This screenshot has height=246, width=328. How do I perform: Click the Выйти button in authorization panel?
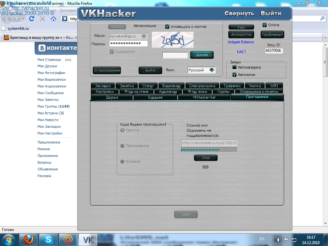(151, 70)
